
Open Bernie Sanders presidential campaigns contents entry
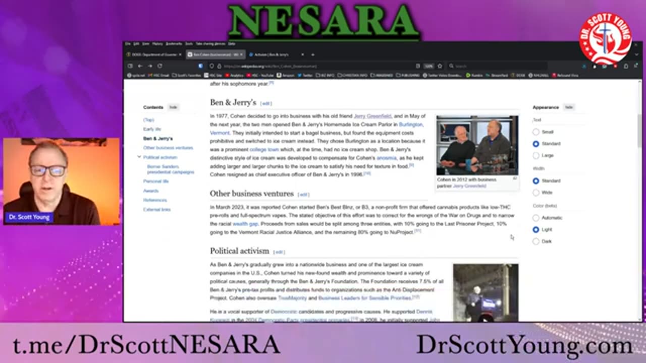pos(171,169)
